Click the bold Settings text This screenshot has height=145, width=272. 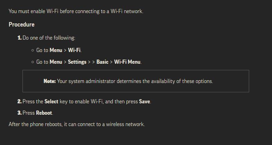[77, 62]
